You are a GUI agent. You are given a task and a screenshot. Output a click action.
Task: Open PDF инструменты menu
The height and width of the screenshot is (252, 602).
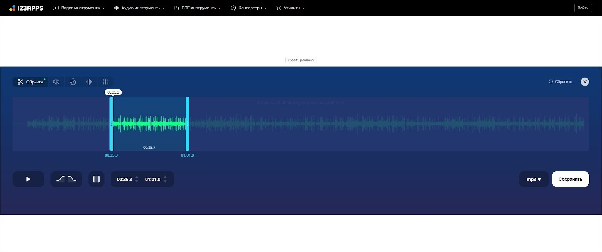coord(198,8)
